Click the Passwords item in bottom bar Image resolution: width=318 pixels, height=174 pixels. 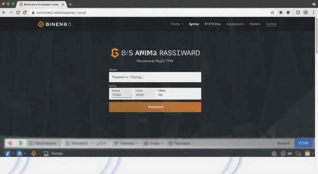pyautogui.click(x=180, y=143)
